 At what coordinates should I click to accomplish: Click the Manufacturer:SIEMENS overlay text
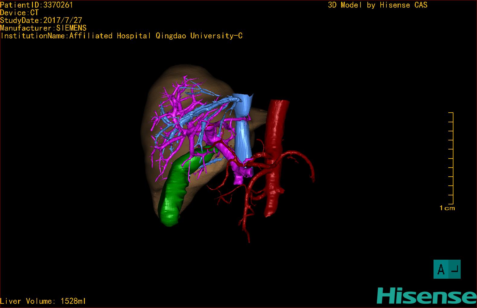point(43,28)
